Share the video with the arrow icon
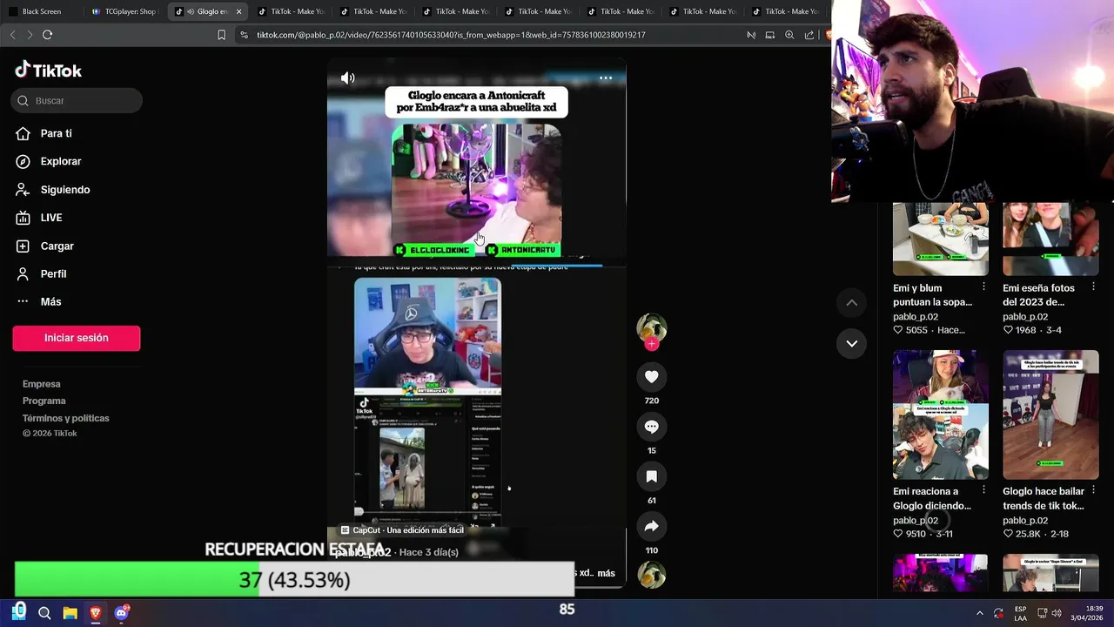The height and width of the screenshot is (627, 1114). [x=651, y=526]
